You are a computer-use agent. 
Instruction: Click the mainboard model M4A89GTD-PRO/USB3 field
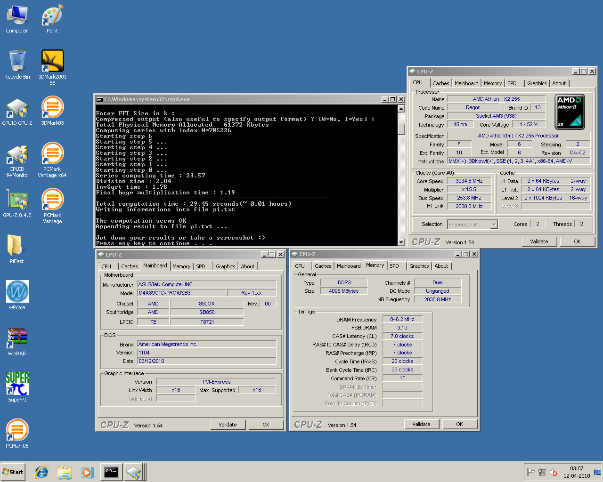181,293
